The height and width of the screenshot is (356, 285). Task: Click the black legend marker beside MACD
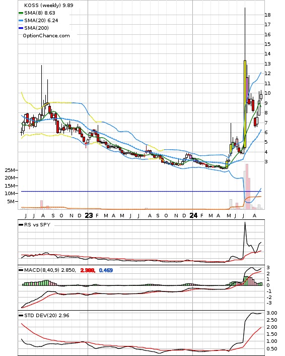[21, 270]
